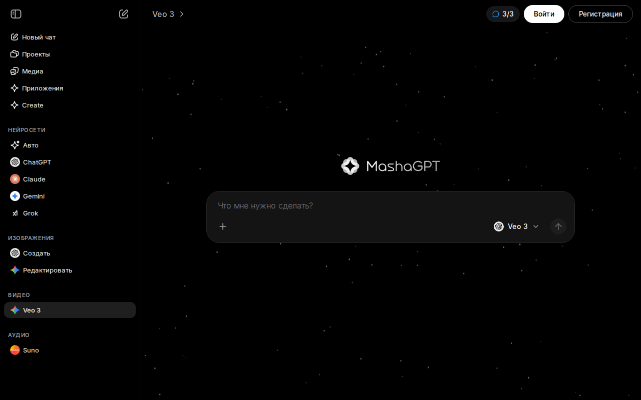Select Gemini from neural networks list
The width and height of the screenshot is (641, 400).
coord(70,196)
